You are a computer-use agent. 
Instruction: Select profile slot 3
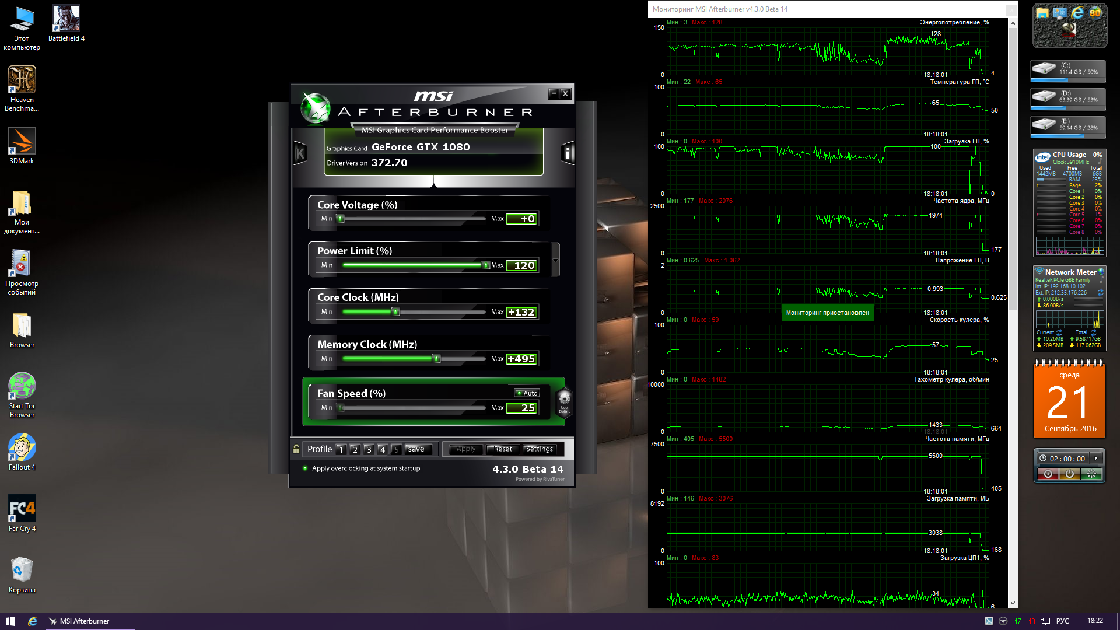point(369,449)
